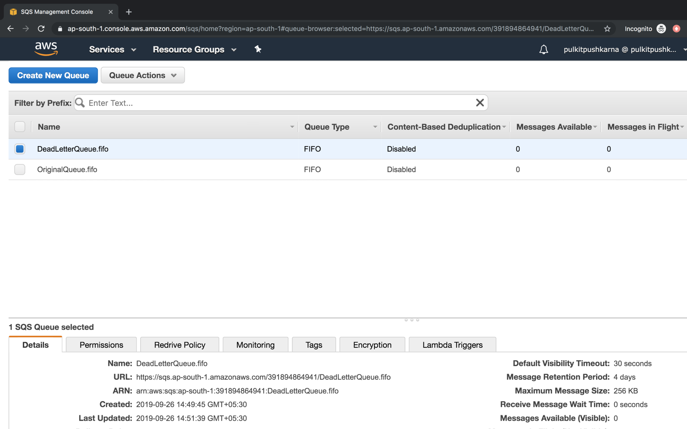Image resolution: width=687 pixels, height=429 pixels.
Task: Click the Create New Queue button
Action: click(53, 75)
